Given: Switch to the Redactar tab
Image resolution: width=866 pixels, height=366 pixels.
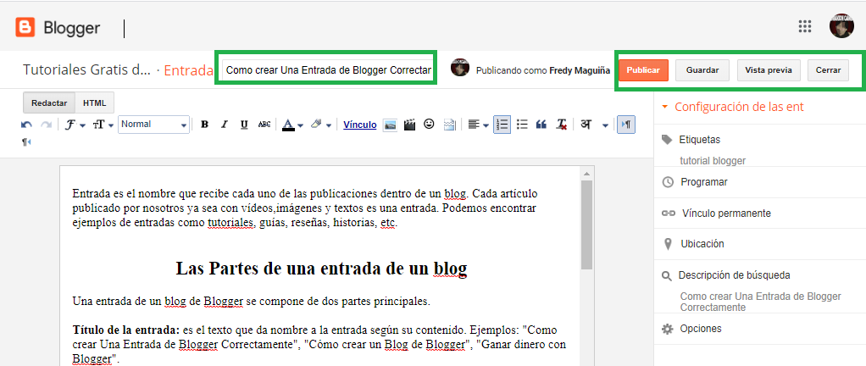Looking at the screenshot, I should pyautogui.click(x=49, y=103).
